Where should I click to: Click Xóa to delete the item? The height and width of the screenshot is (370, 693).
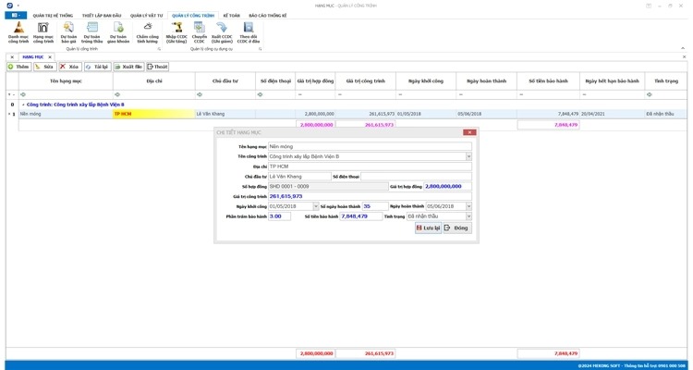pos(69,67)
